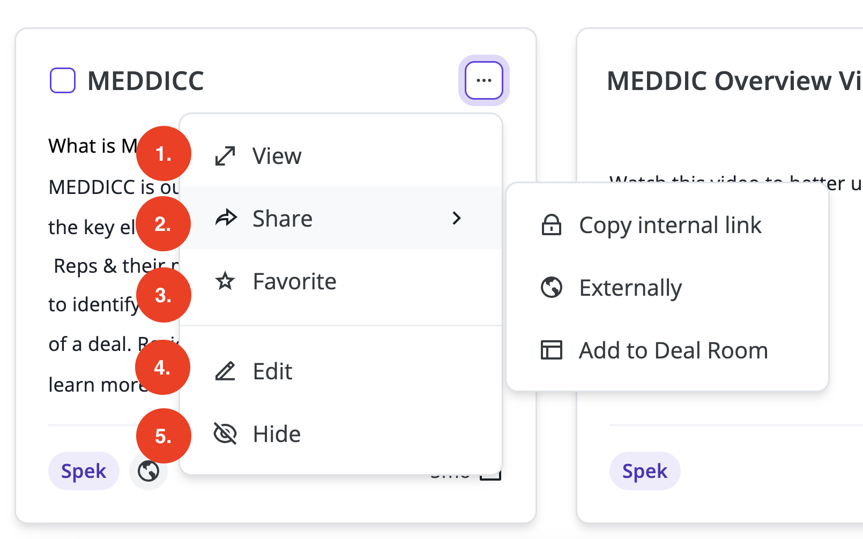Screen dimensions: 863x539
Task: Click the Spek tag on MEDDIC Overview card
Action: click(x=645, y=471)
